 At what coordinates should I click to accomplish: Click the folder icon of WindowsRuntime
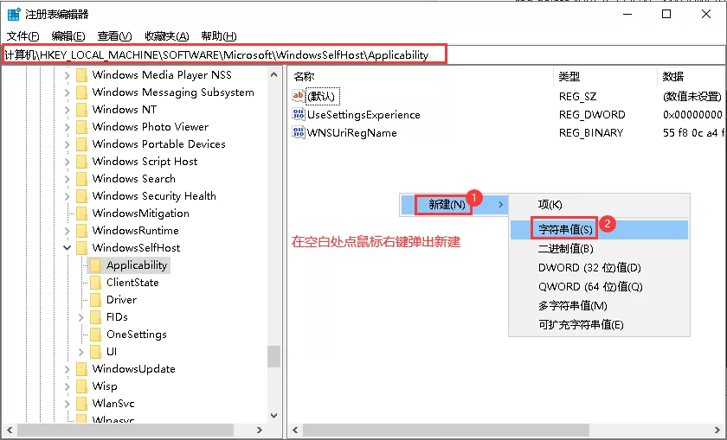[81, 231]
